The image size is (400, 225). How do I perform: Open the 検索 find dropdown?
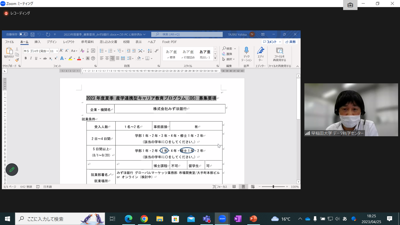229,48
